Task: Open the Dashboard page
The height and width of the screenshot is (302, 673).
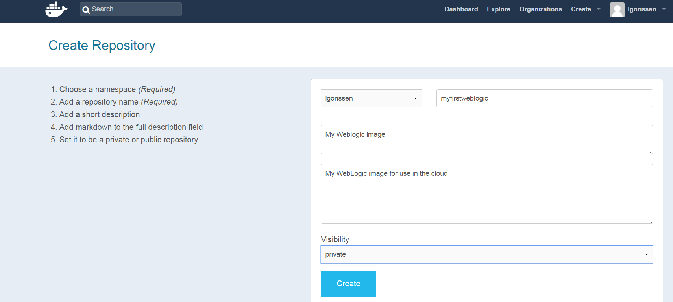Action: click(x=461, y=9)
